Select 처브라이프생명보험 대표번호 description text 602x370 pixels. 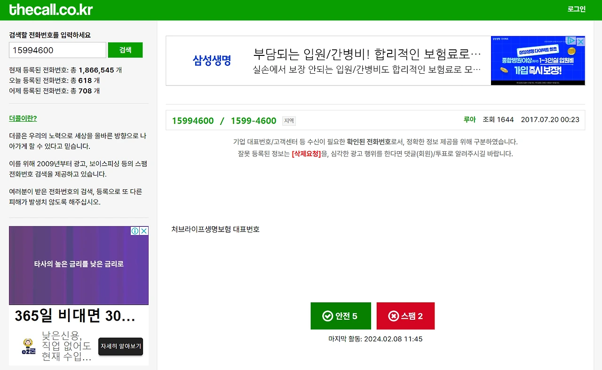pyautogui.click(x=215, y=229)
